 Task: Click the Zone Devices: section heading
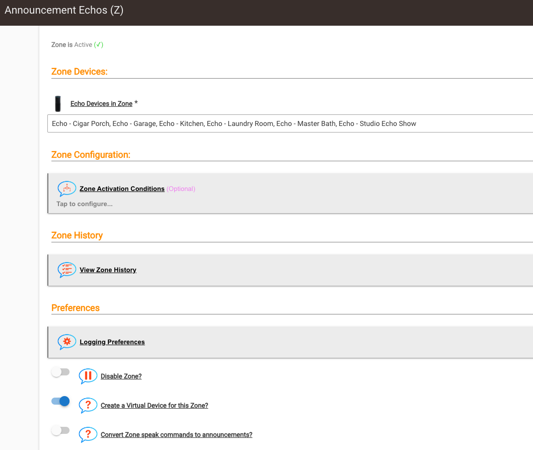[x=79, y=72]
